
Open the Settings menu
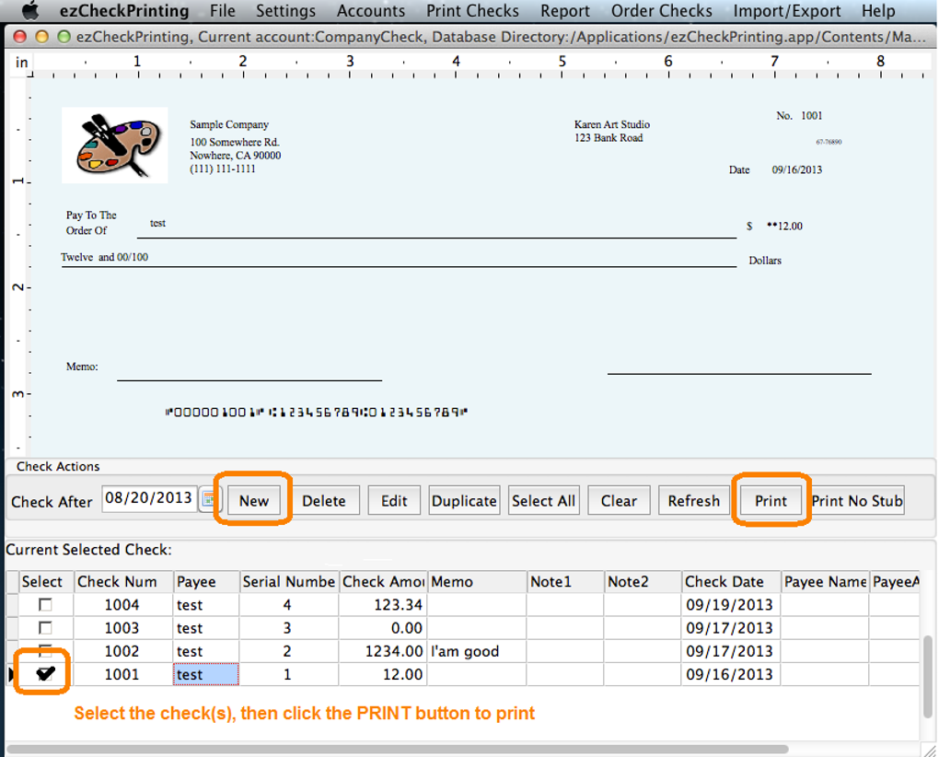(x=285, y=11)
